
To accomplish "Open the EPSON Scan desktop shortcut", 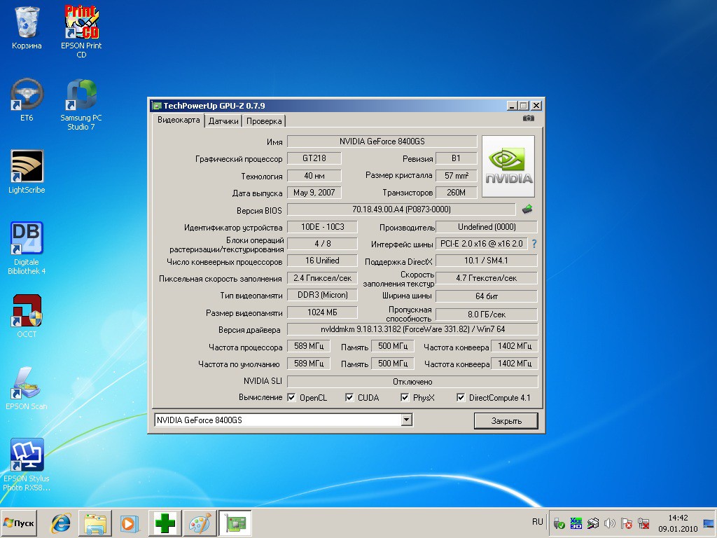I will click(27, 383).
